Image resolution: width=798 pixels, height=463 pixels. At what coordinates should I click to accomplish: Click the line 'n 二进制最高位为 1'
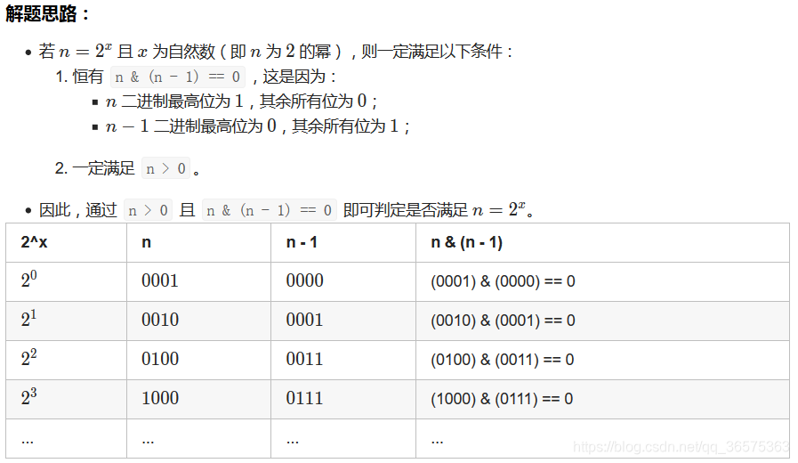click(242, 102)
